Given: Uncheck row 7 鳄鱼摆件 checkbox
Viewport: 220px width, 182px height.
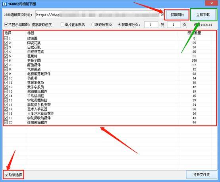Looking at the screenshot, I should tap(6, 65).
